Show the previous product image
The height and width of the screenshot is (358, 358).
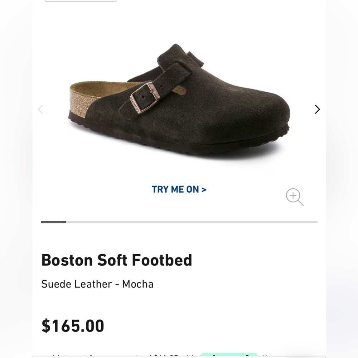click(x=40, y=109)
